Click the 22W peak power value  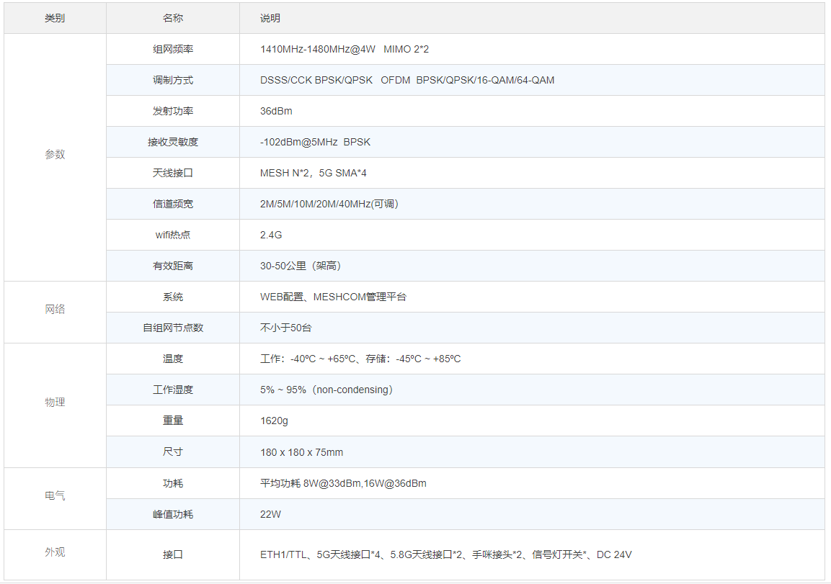pos(270,515)
